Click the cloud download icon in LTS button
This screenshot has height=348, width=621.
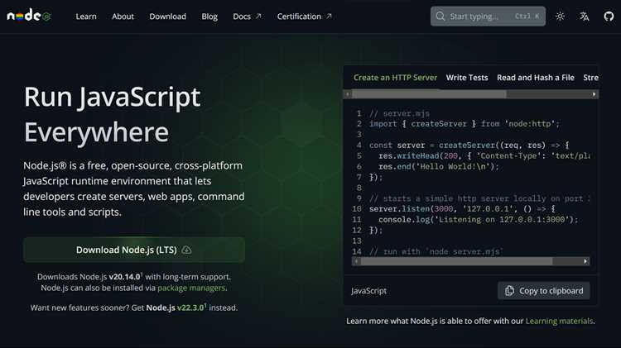point(186,250)
